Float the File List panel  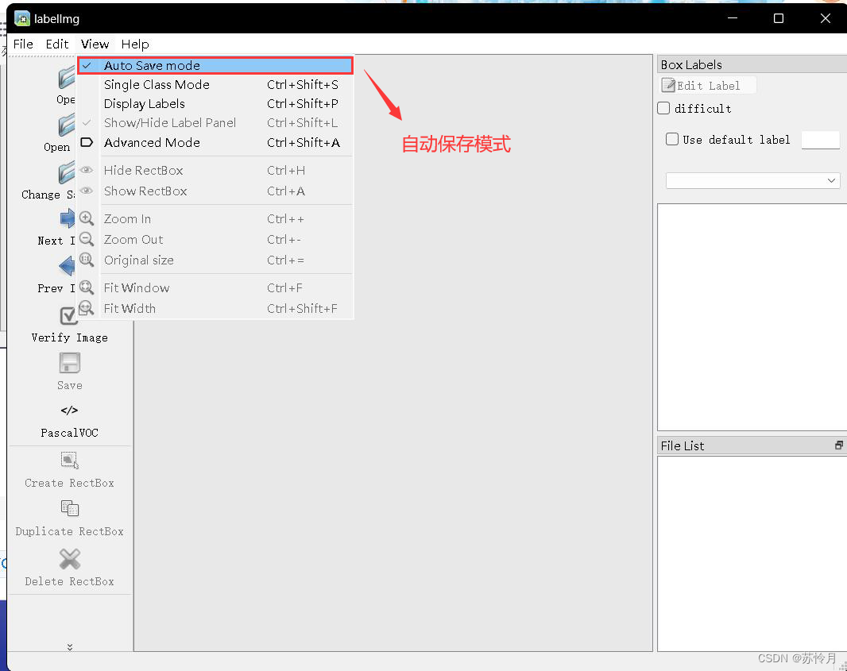point(838,445)
